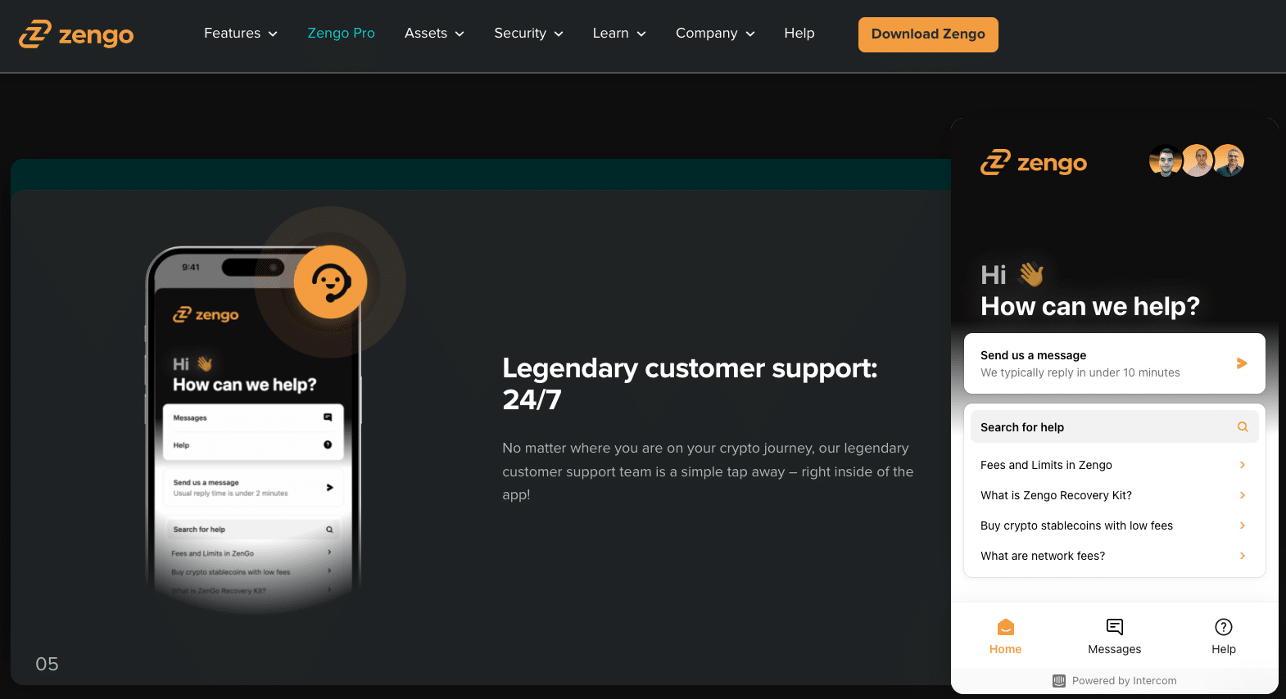
Task: Open Fees and Limits in Zengo article
Action: (1115, 465)
